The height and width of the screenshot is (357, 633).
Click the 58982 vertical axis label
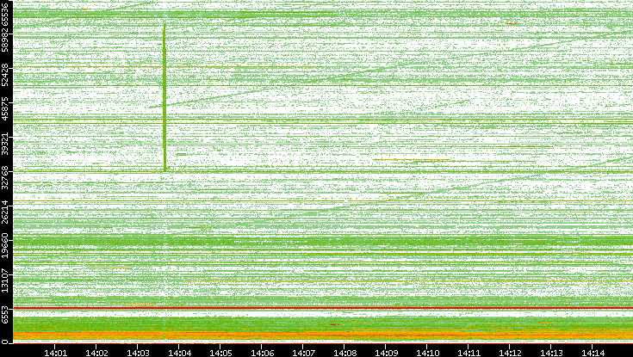point(5,40)
